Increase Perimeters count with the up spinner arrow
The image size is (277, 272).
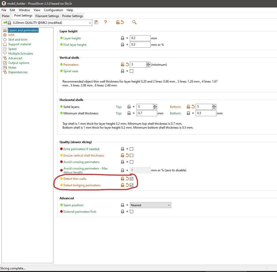[148, 63]
